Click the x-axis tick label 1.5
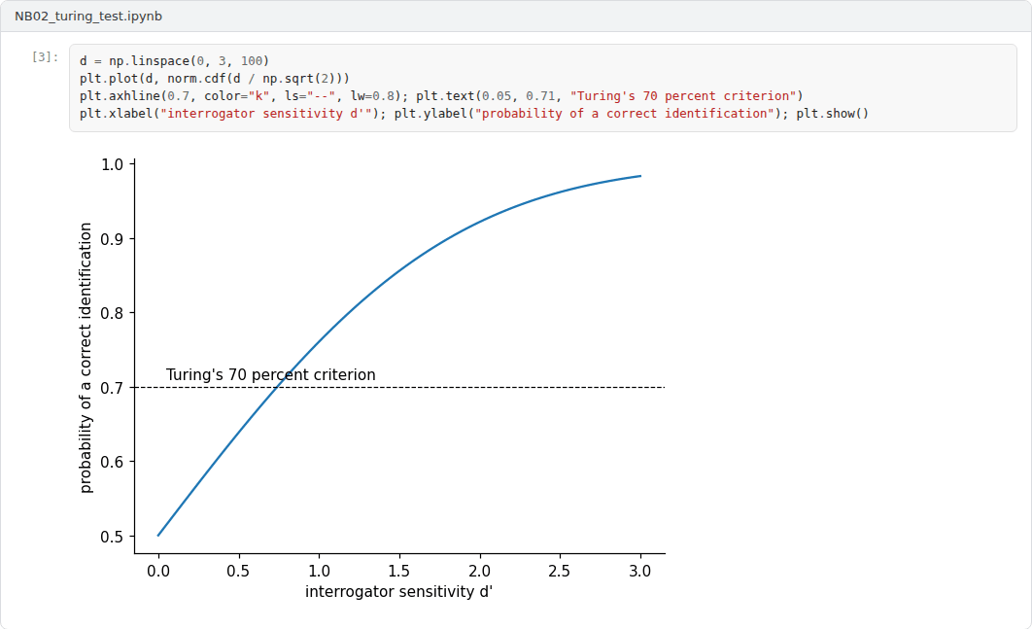The width and height of the screenshot is (1032, 629). point(398,571)
